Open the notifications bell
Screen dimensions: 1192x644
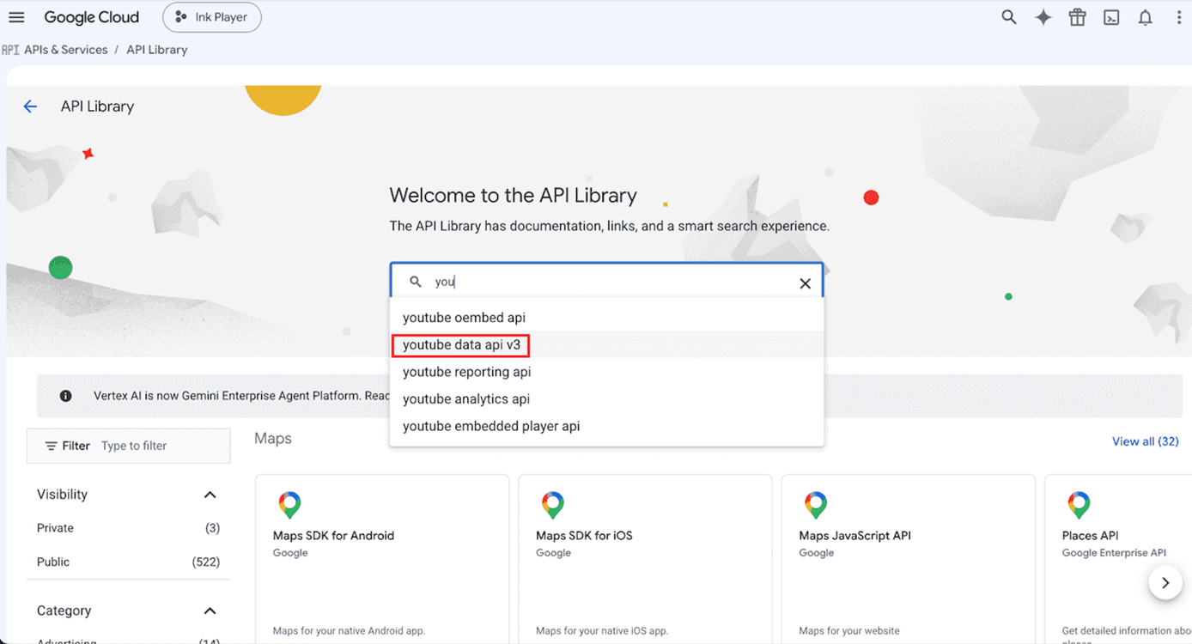1145,17
